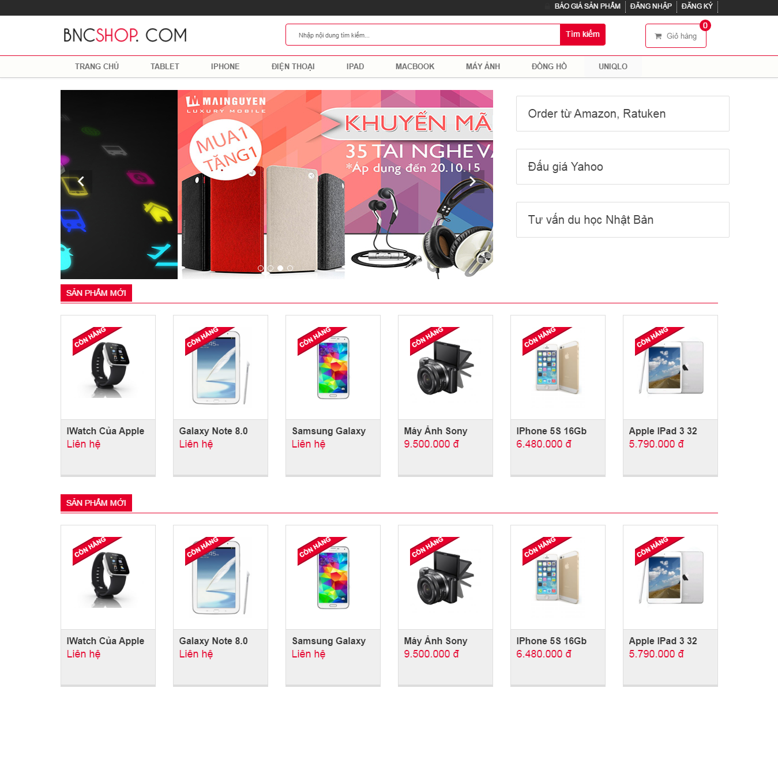Focus the search keyword input field
Image resolution: width=778 pixels, height=778 pixels.
point(423,35)
